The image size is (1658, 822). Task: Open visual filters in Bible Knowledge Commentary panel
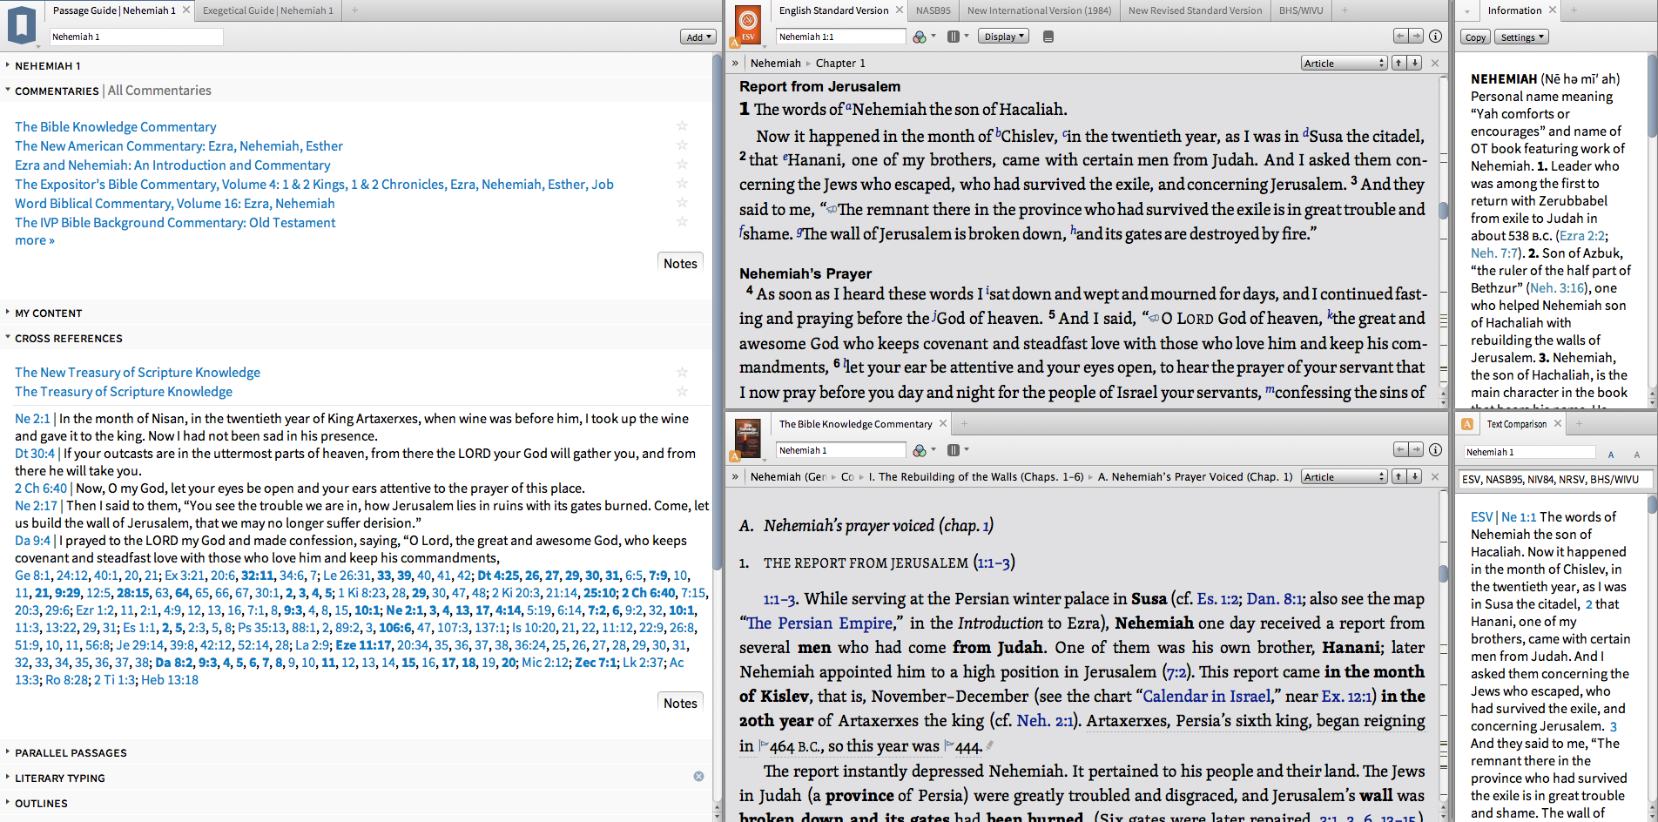[x=920, y=450]
